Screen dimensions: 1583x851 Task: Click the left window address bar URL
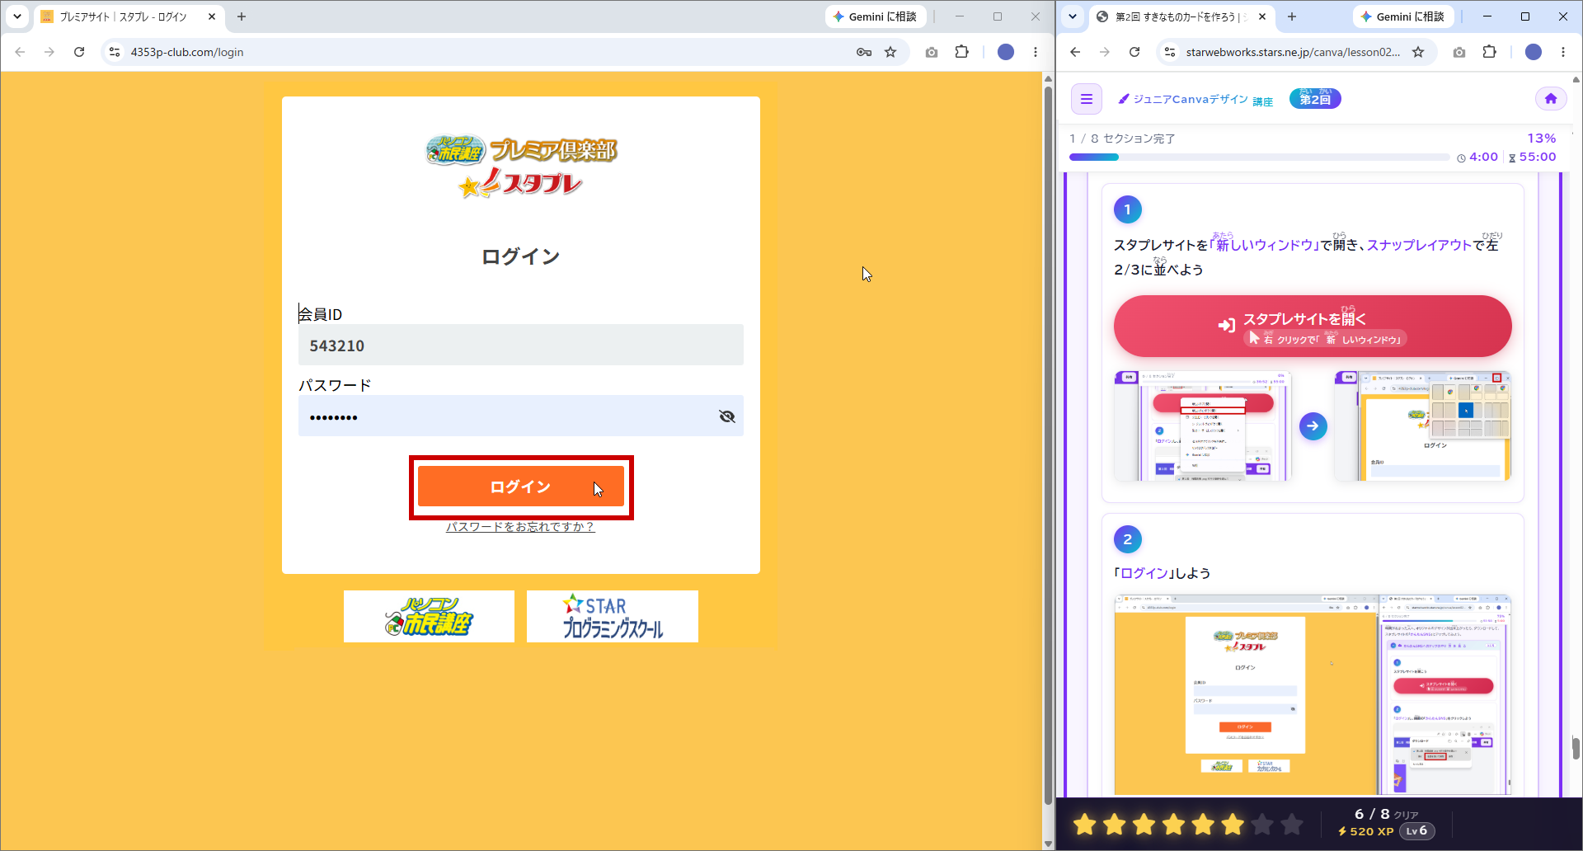187,52
